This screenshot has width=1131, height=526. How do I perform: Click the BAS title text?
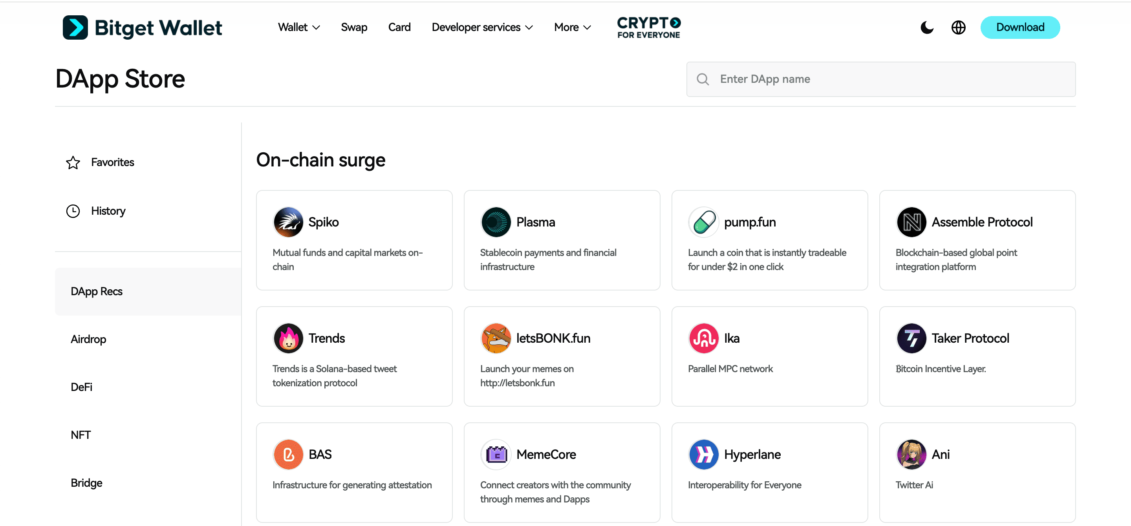tap(320, 455)
